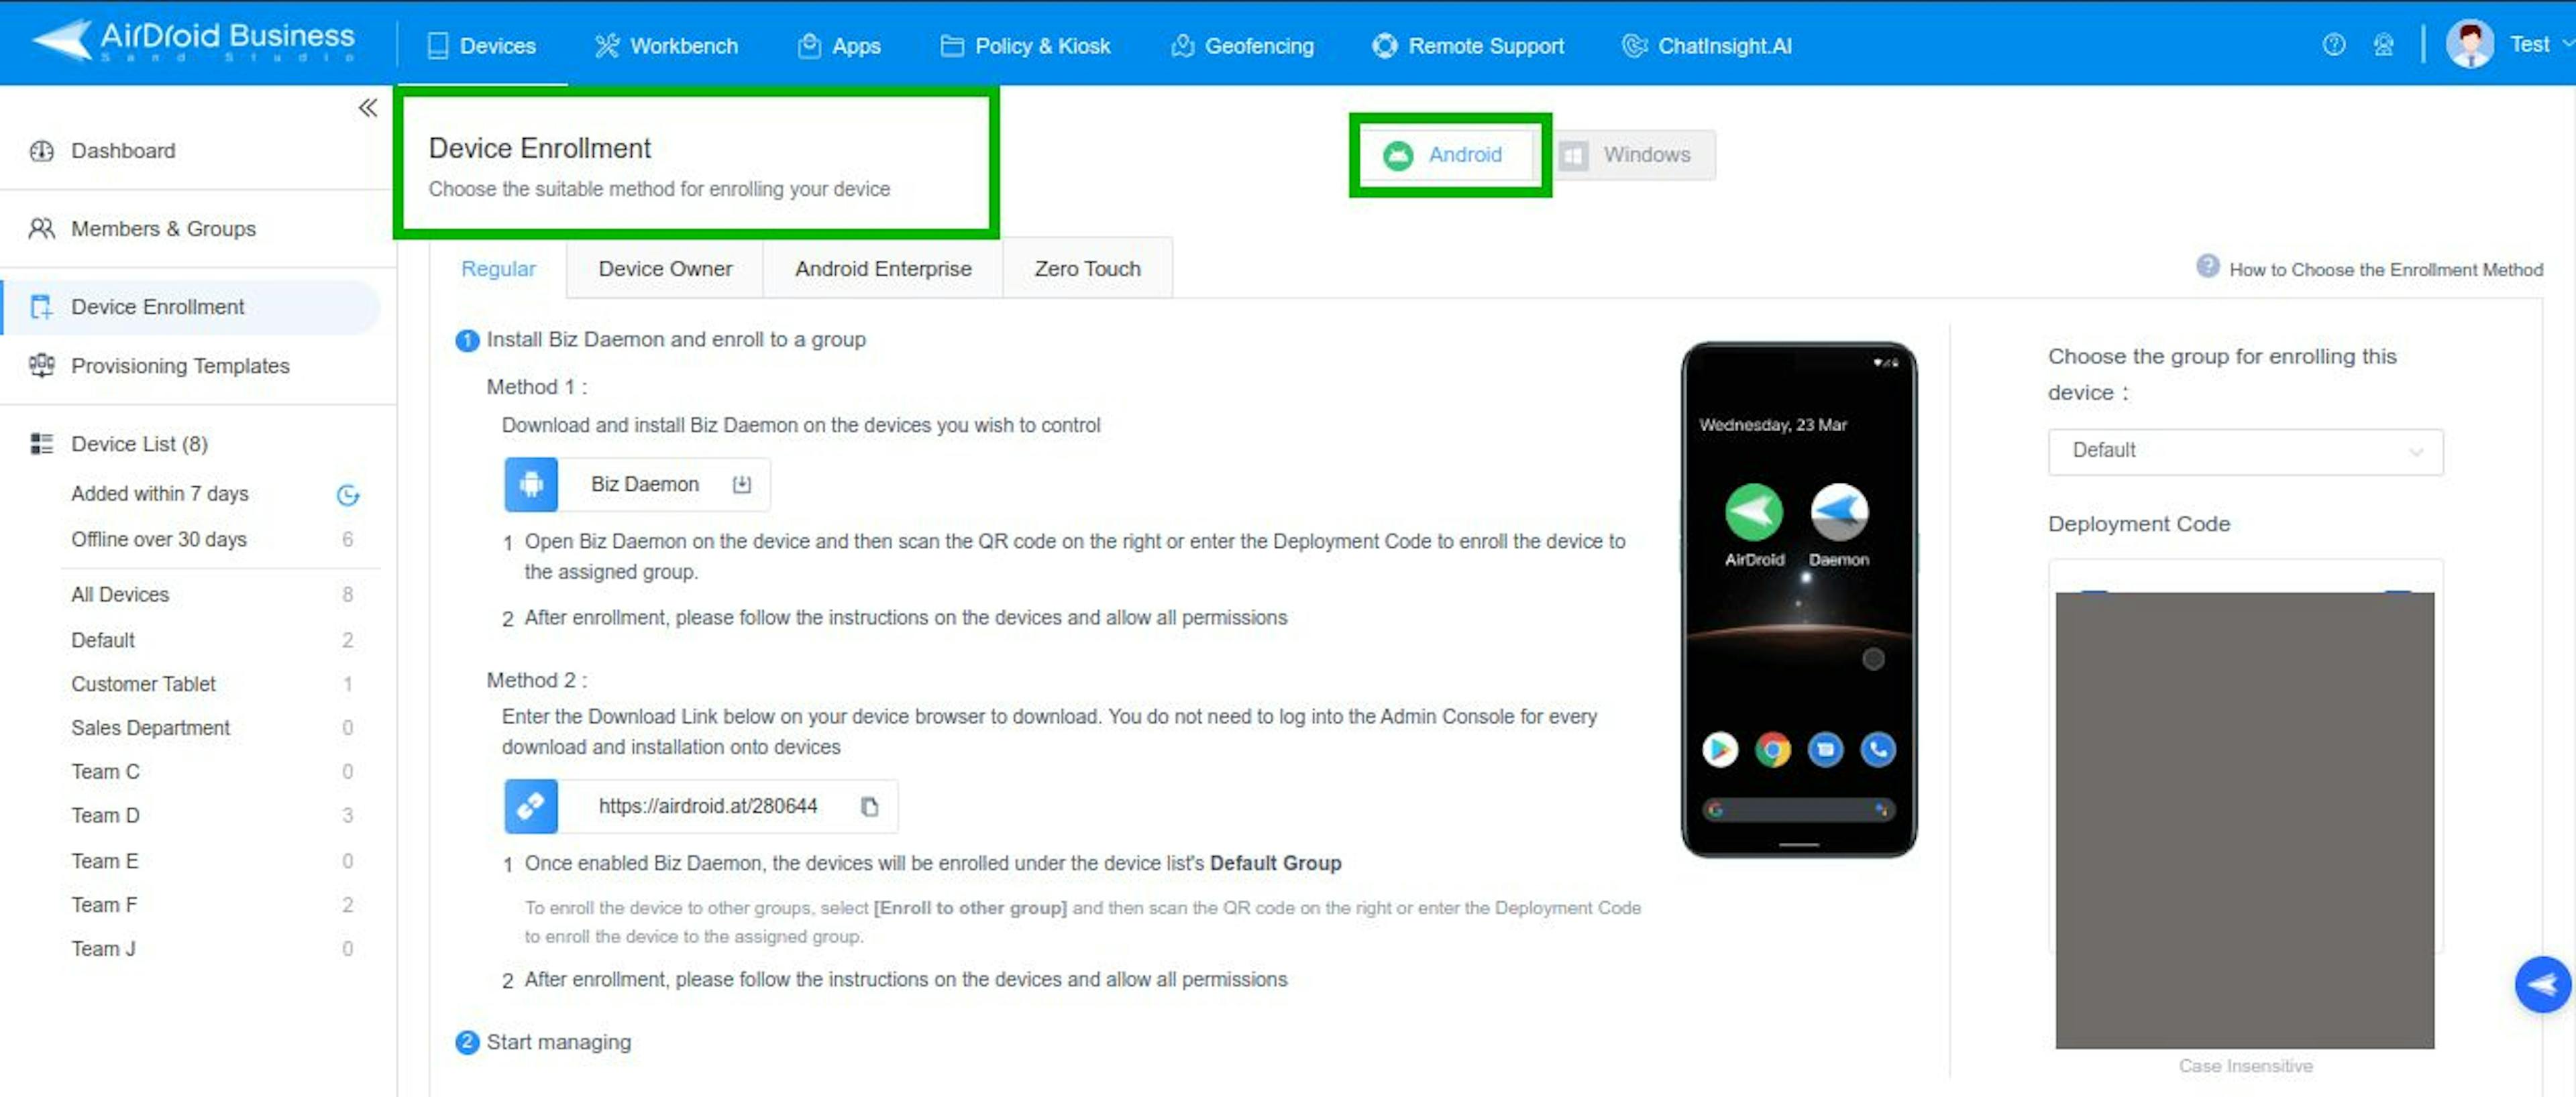The height and width of the screenshot is (1097, 2576).
Task: Select the Android enrollment toggle
Action: click(1452, 154)
